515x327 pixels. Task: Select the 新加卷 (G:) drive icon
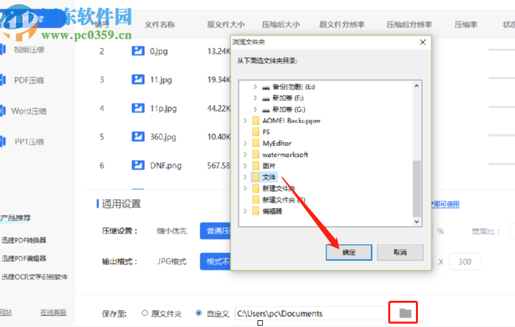266,110
